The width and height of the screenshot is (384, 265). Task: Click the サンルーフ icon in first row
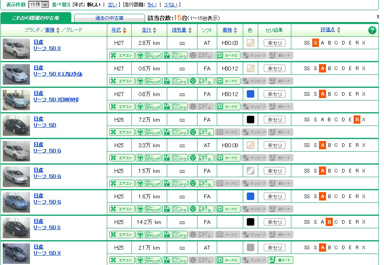tap(254, 56)
